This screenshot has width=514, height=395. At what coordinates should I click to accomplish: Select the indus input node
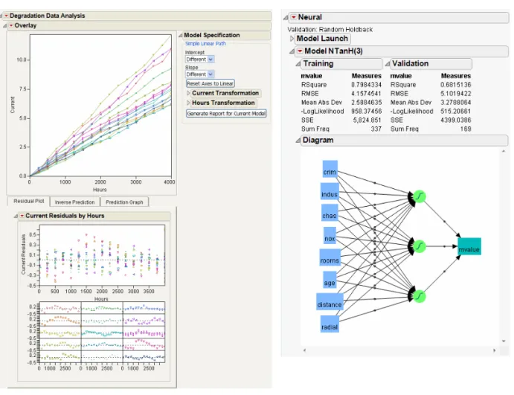[329, 191]
